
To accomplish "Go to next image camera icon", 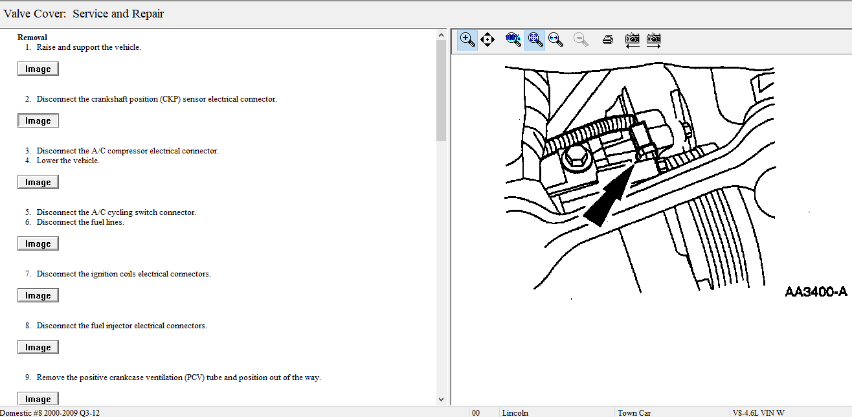I will click(x=653, y=40).
